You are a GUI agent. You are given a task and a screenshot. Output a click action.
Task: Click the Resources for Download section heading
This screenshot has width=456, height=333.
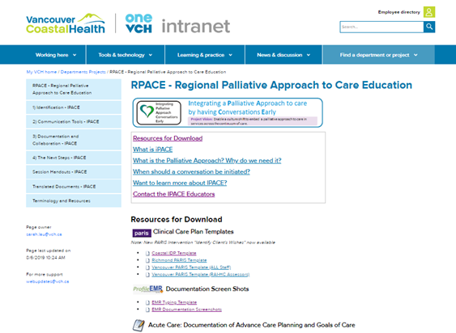point(177,220)
